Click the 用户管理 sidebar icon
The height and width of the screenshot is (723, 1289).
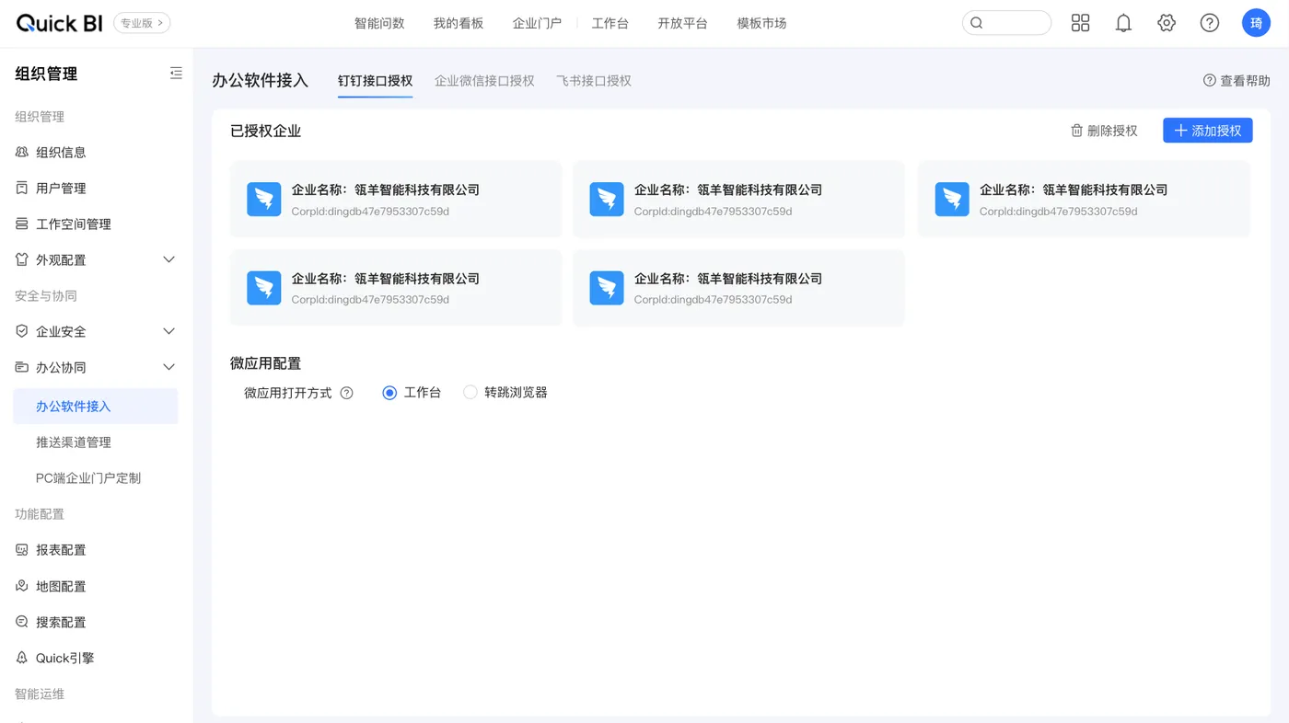coord(22,188)
